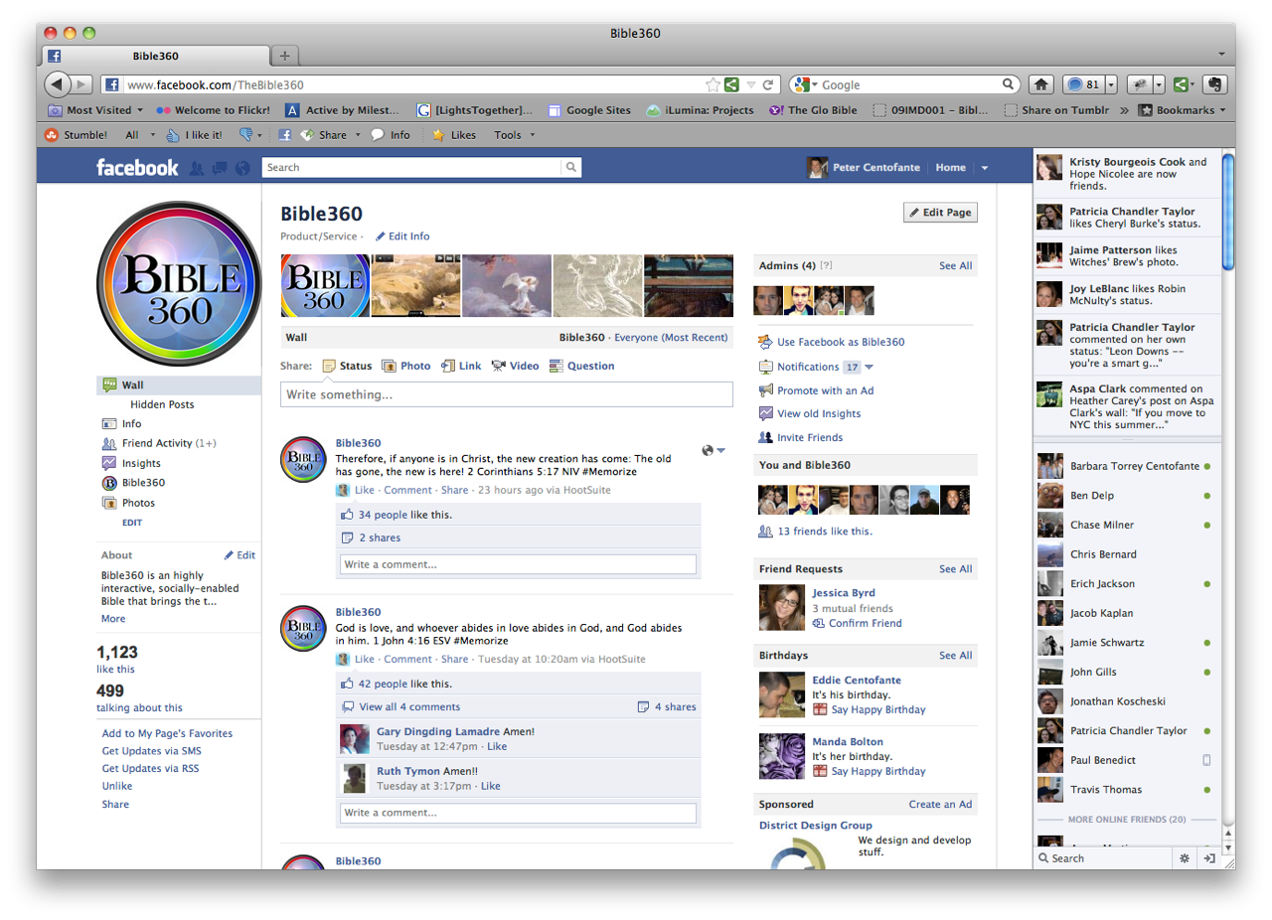Open the angel painting thumbnail in photo strip
The height and width of the screenshot is (920, 1272).
click(x=507, y=286)
